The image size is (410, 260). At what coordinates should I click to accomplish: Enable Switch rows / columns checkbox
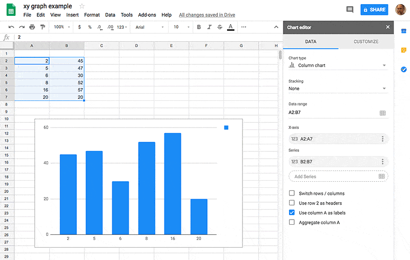[292, 193]
